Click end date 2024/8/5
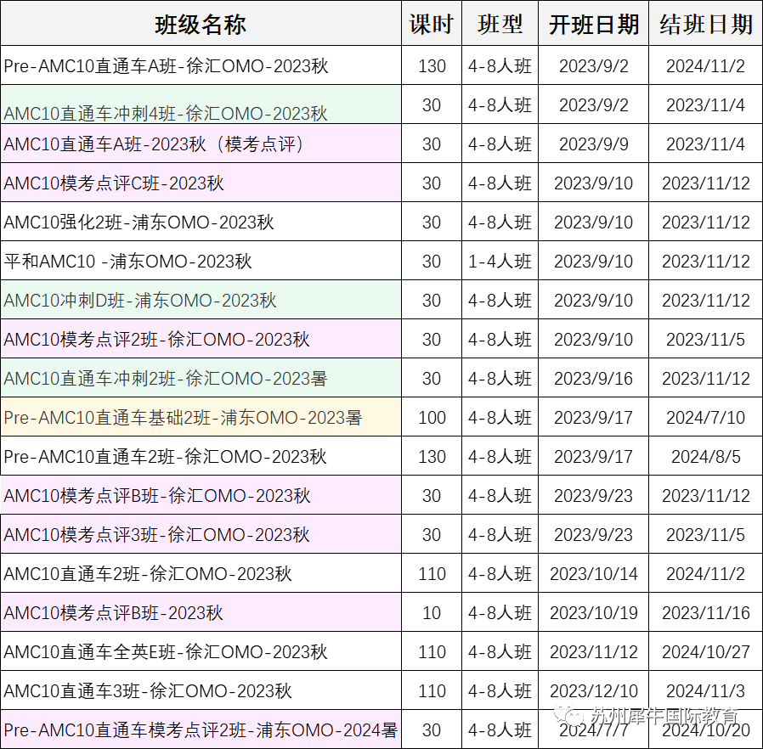 pyautogui.click(x=705, y=456)
